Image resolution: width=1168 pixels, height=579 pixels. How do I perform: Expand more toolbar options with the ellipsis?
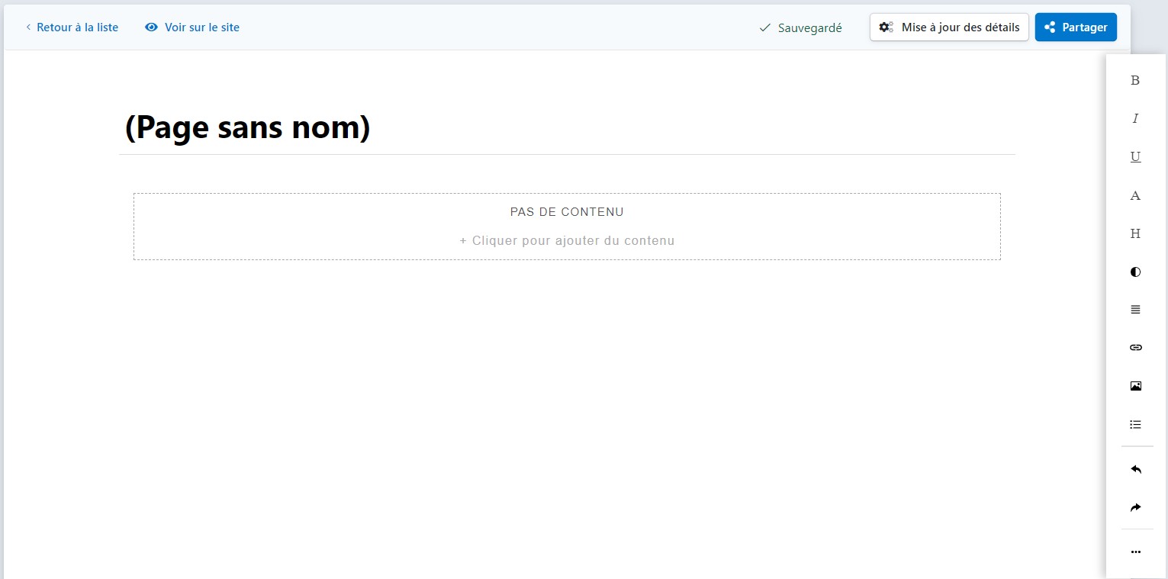pyautogui.click(x=1135, y=552)
